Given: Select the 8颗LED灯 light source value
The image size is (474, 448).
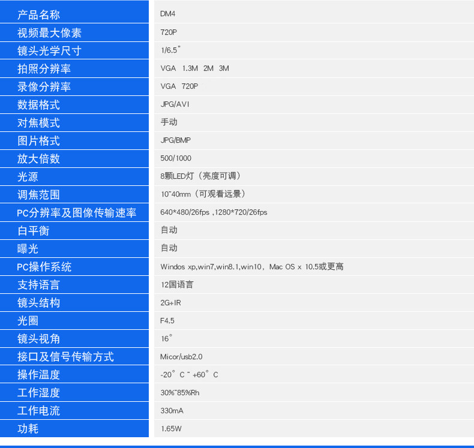Looking at the screenshot, I should click(202, 176).
